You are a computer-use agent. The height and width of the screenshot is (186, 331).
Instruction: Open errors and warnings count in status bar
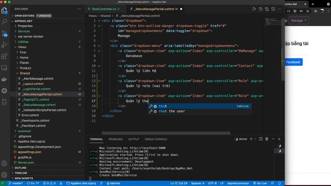pos(49,183)
